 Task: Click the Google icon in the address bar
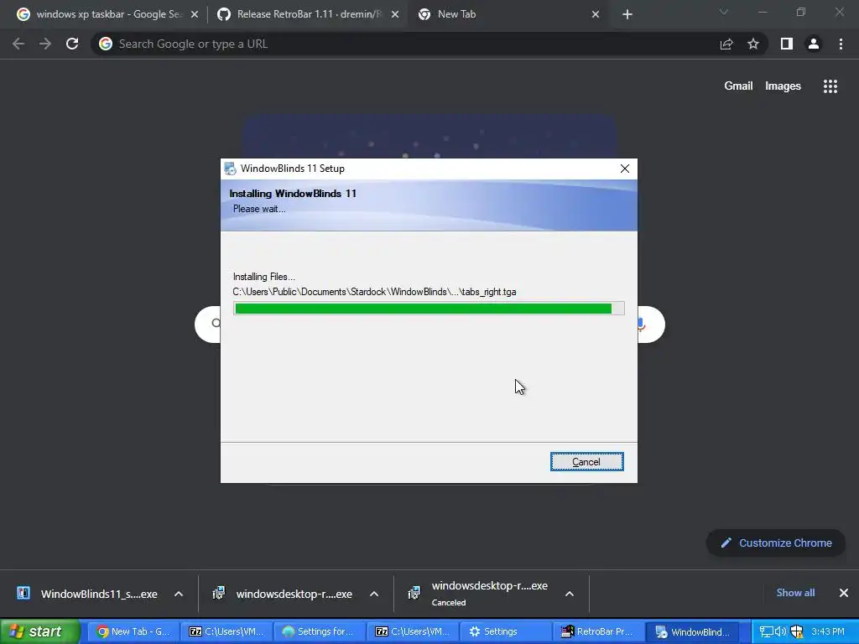pos(106,44)
